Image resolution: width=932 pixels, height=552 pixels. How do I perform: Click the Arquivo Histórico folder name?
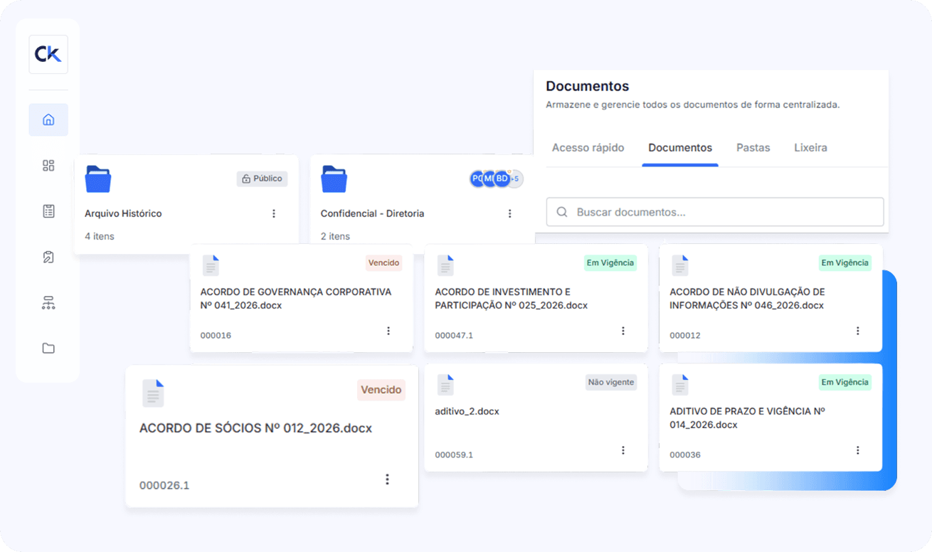pos(123,213)
